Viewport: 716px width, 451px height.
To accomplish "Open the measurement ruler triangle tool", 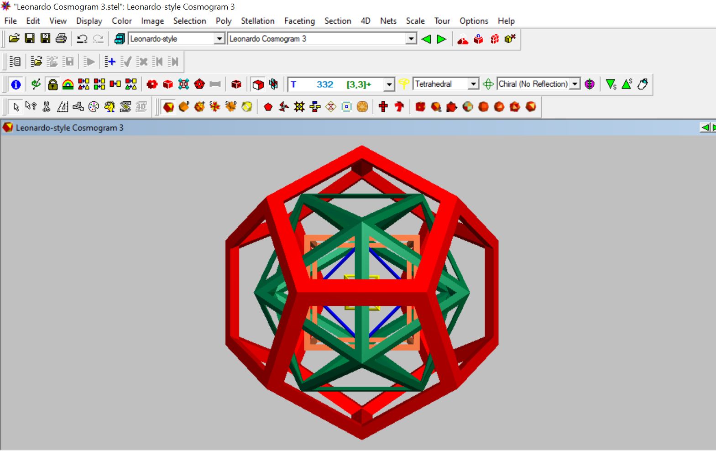I will (63, 107).
